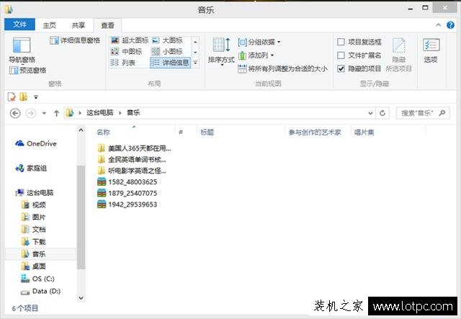
Task: Select the 查看 tab
Action: pos(107,26)
